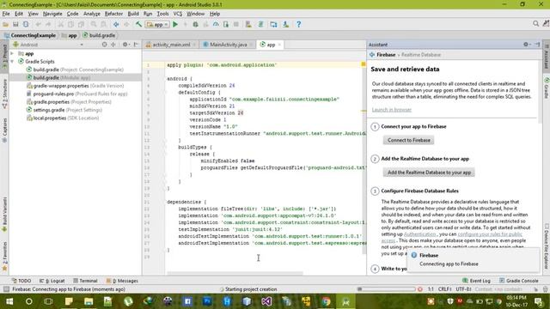Click Collapse All icon in Project panel
The image size is (550, 309).
[x=113, y=45]
